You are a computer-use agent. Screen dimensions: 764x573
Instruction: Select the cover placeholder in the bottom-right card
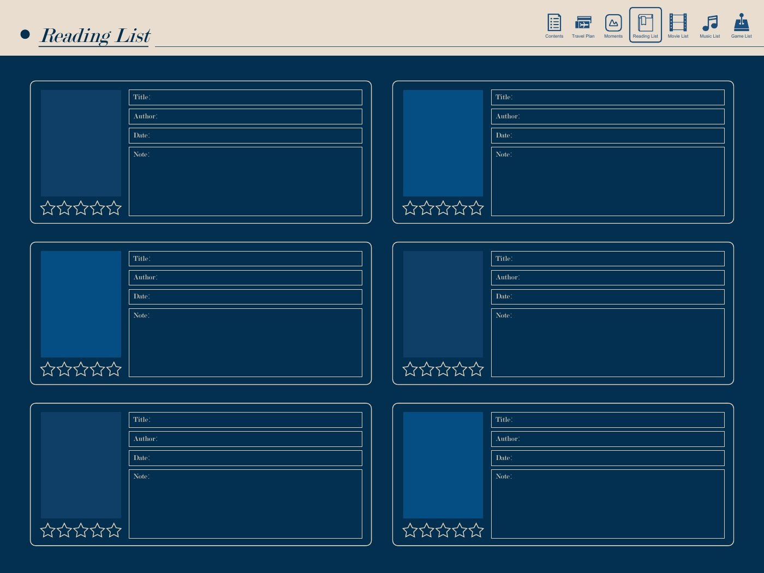[443, 465]
